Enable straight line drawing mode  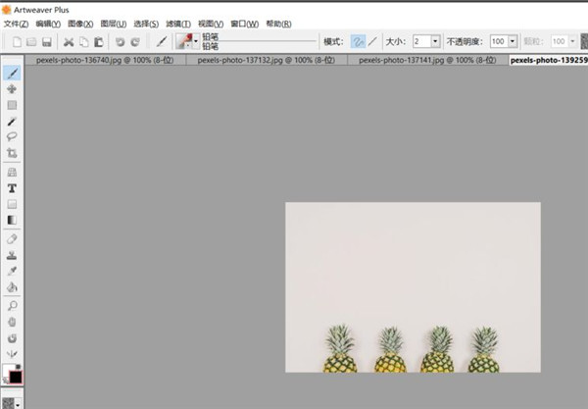click(373, 42)
